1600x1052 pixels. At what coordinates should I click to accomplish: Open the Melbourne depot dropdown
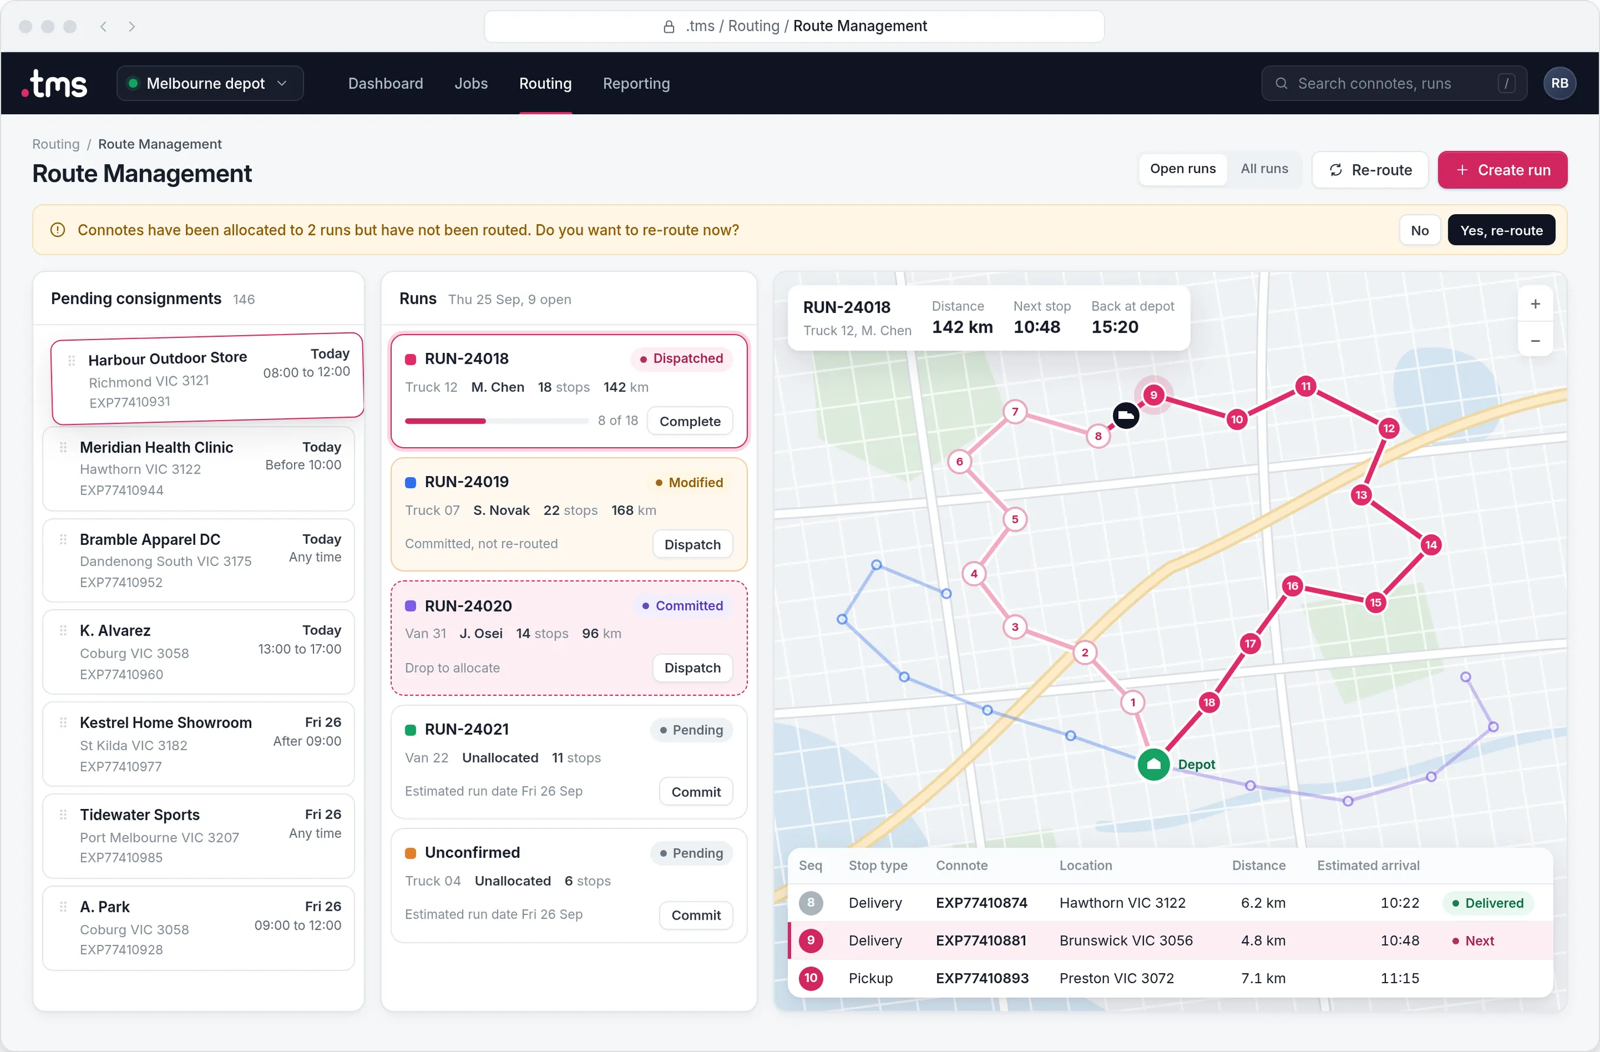(210, 84)
